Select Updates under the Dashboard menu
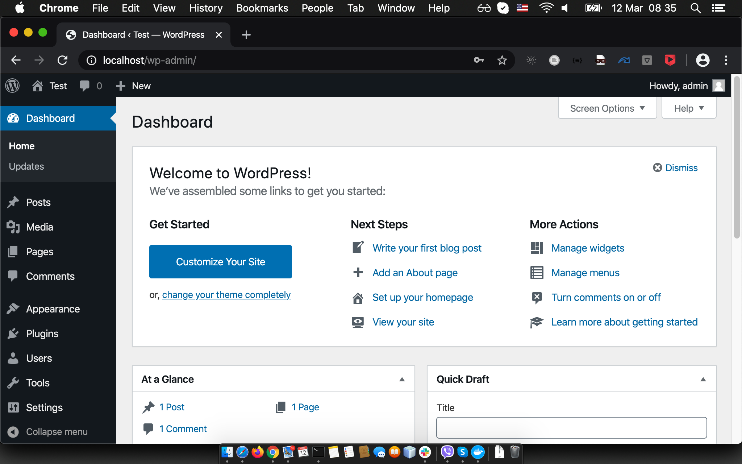 [26, 166]
